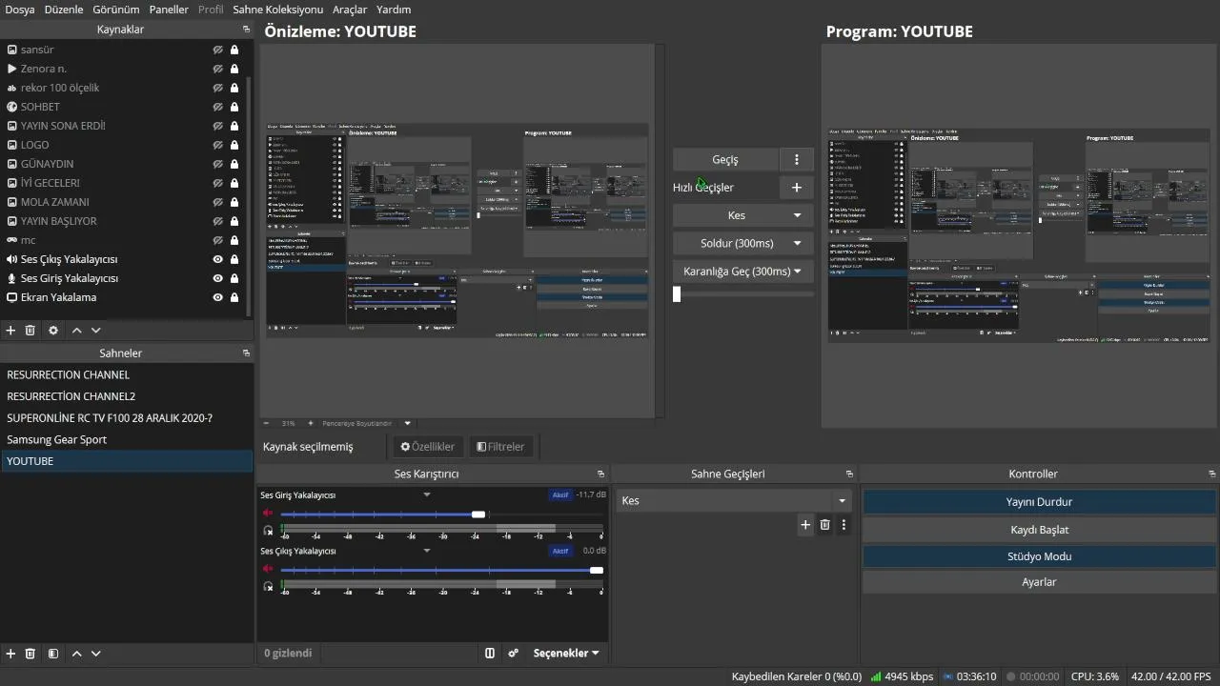
Task: Open advanced audio properties gears icon
Action: coord(514,653)
